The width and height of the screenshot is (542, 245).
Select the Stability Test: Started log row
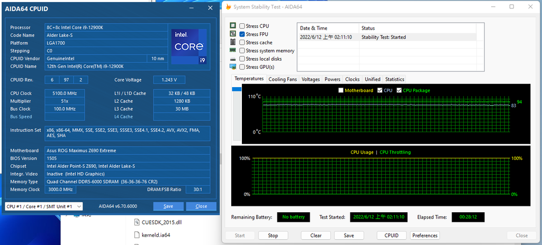coord(387,37)
